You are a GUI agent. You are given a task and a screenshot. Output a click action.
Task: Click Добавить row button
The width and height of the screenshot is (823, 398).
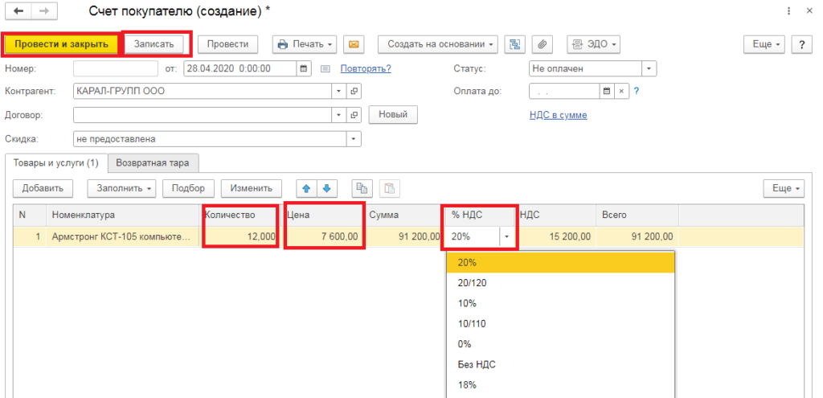[43, 188]
